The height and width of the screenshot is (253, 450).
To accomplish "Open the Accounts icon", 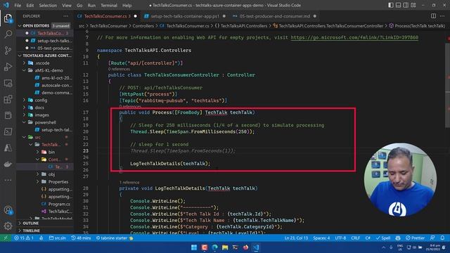I will click(x=8, y=210).
